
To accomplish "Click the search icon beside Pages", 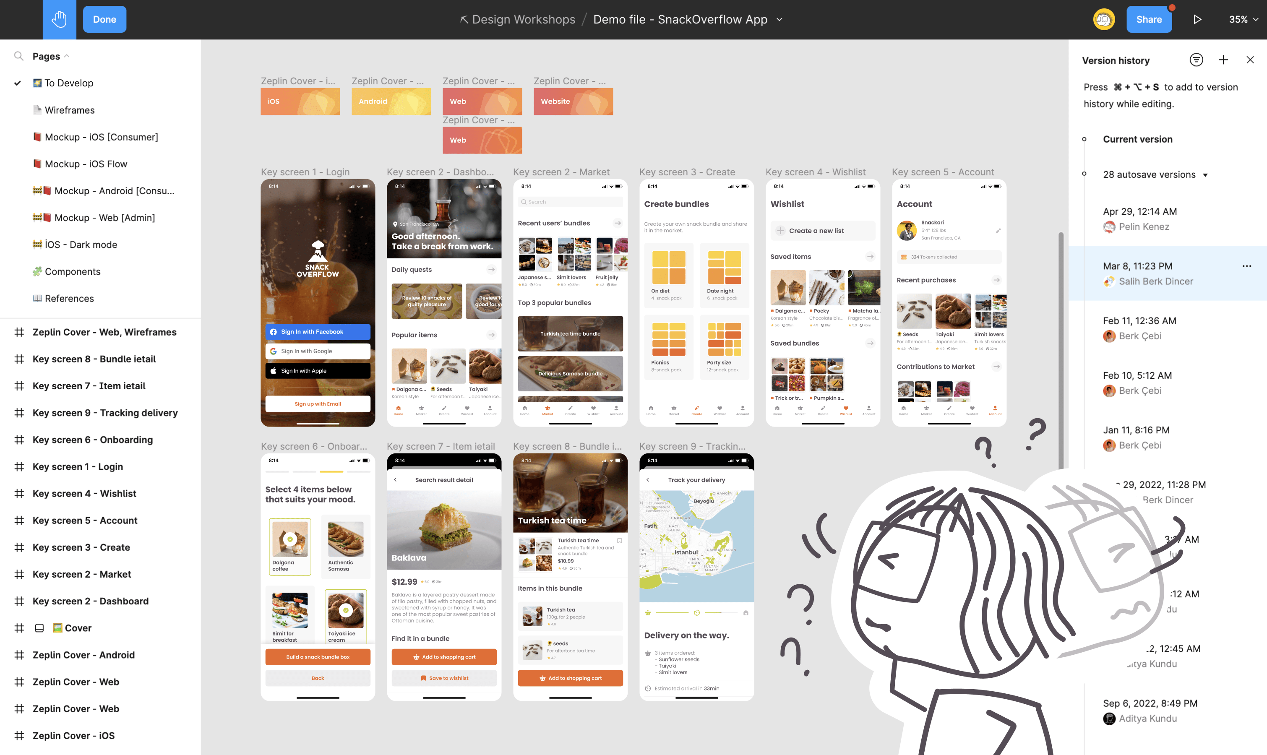I will 19,56.
